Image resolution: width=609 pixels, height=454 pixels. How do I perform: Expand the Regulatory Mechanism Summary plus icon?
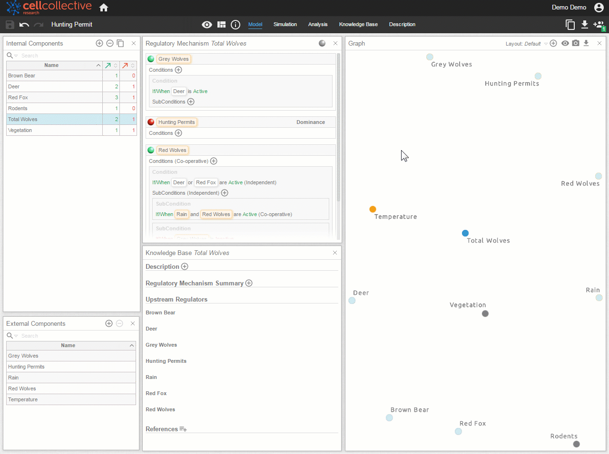click(x=249, y=283)
